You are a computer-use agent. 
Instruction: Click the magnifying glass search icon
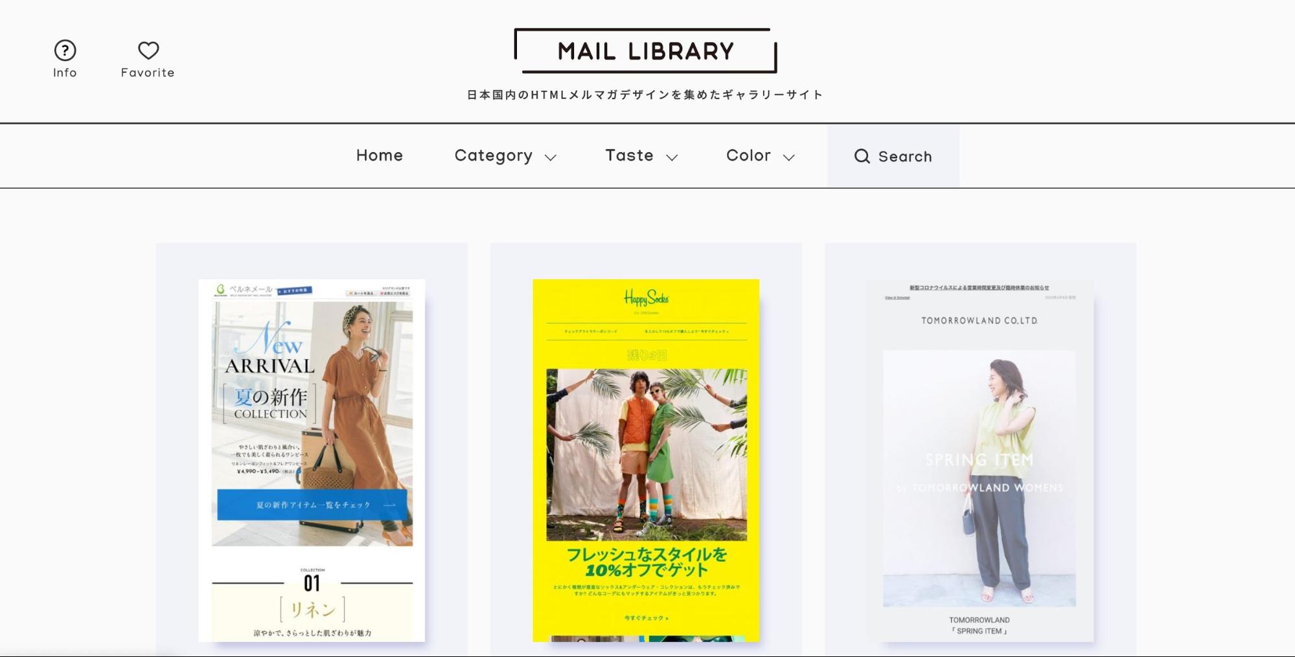point(862,156)
